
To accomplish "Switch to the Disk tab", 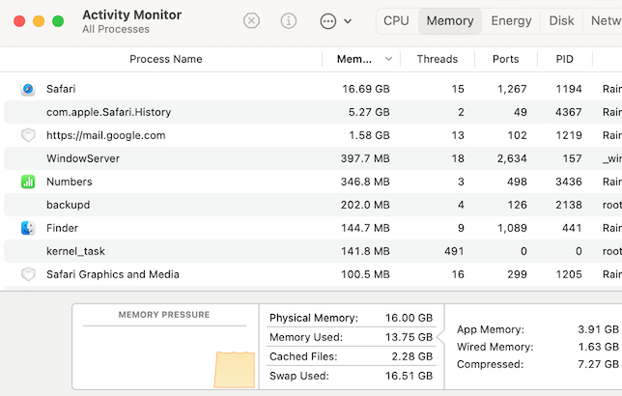I will click(x=561, y=20).
